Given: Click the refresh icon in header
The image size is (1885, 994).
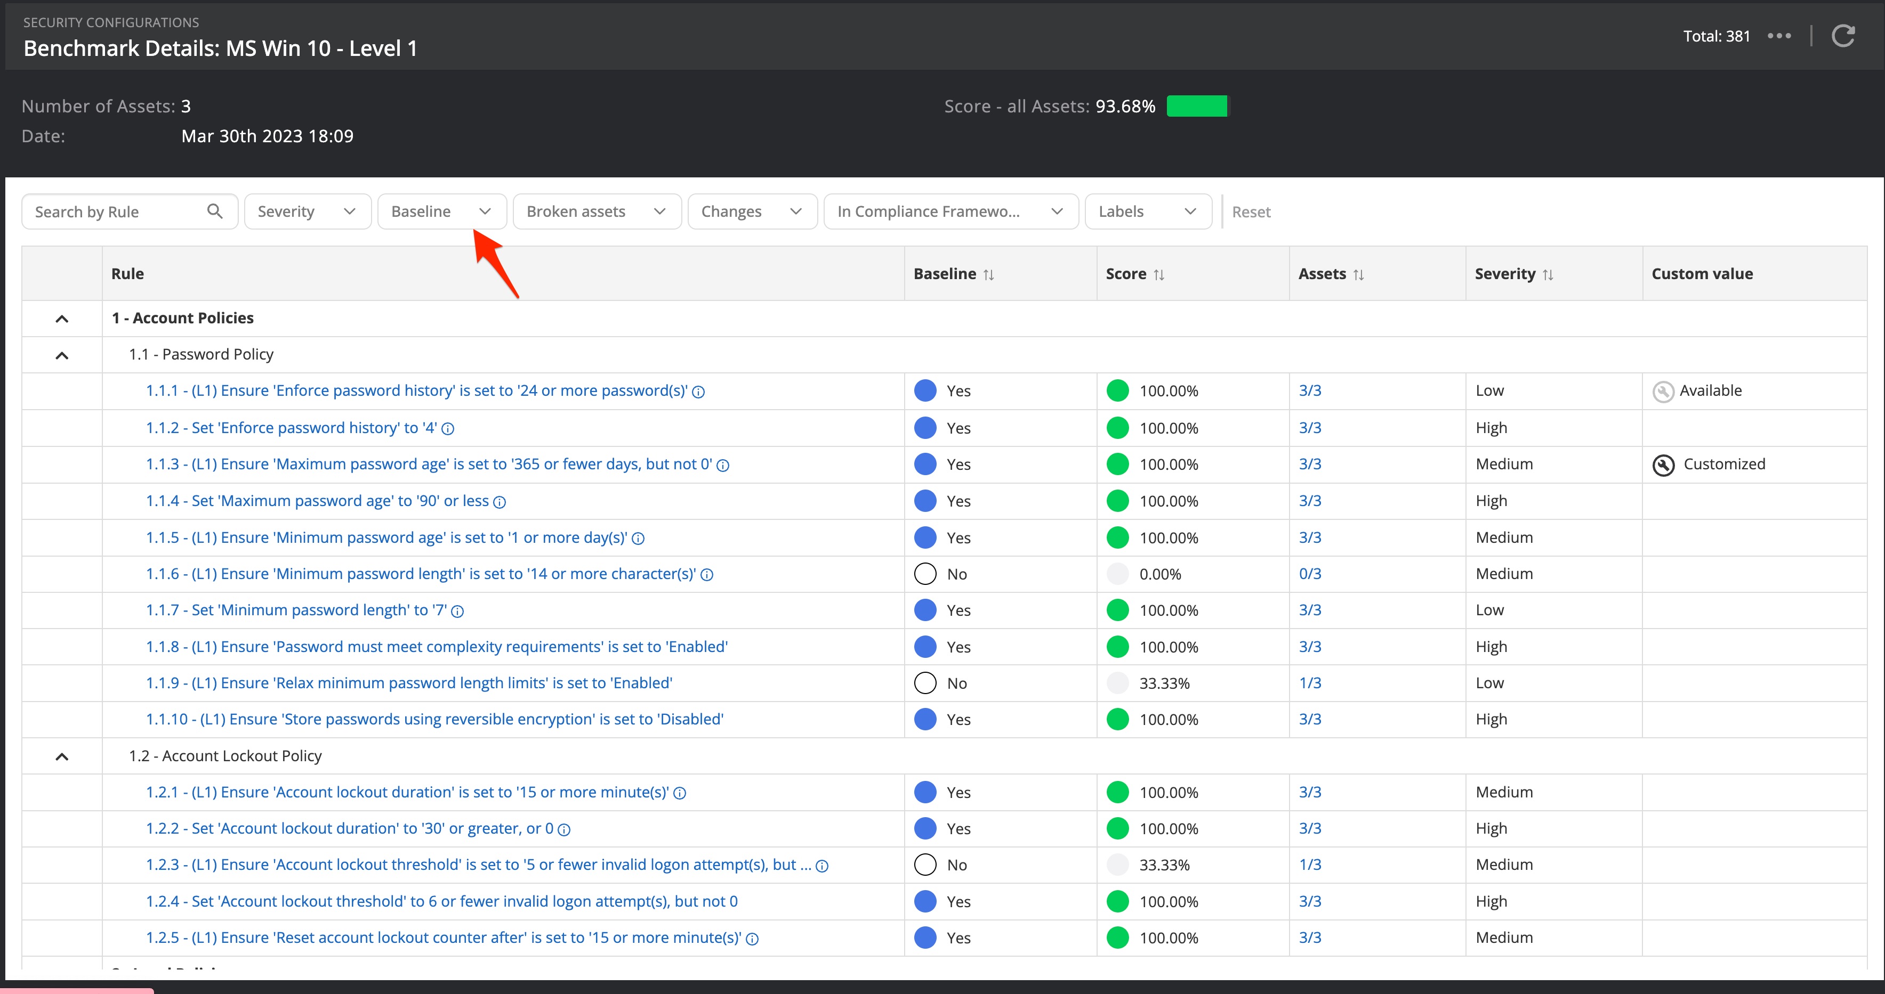Looking at the screenshot, I should pos(1842,36).
